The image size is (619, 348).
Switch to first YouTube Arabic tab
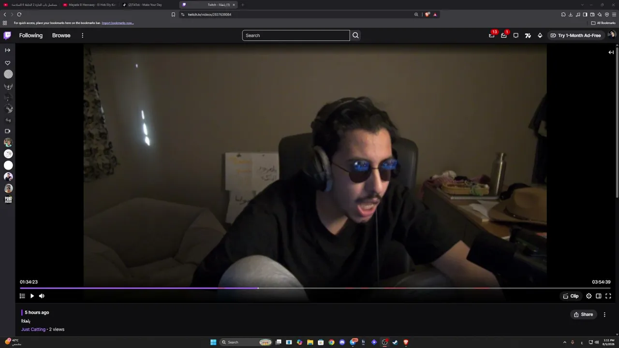[x=30, y=5]
